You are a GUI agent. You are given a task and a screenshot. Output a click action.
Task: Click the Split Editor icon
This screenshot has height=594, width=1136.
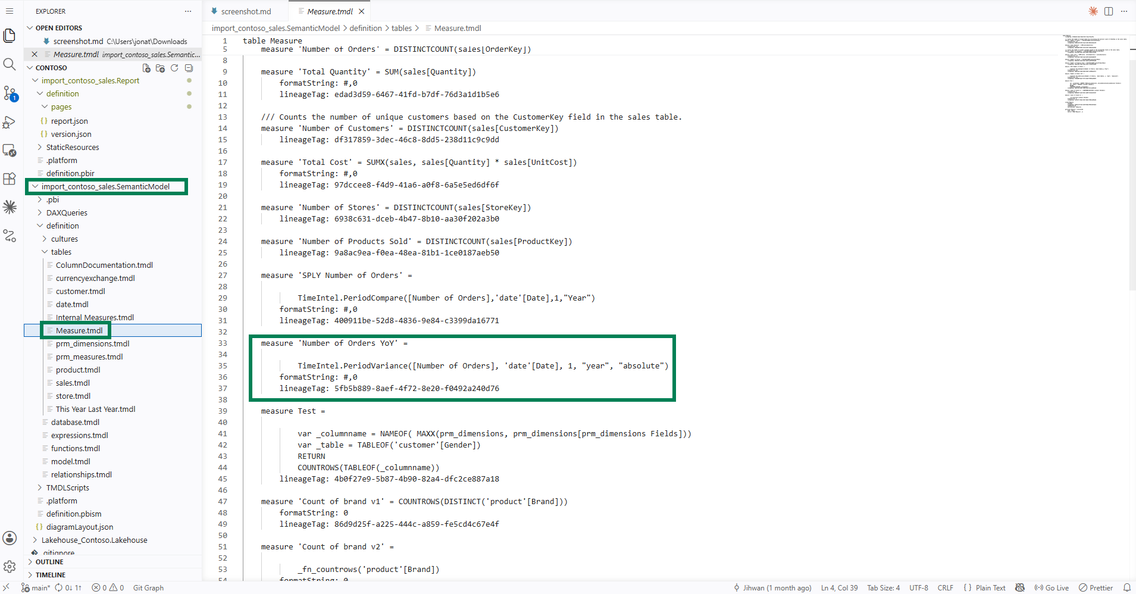pos(1109,11)
